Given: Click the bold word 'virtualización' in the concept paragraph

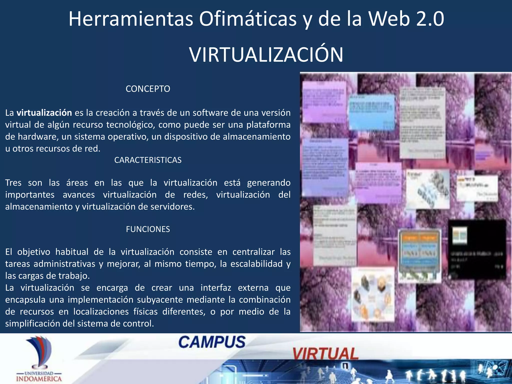Looking at the screenshot, I should pyautogui.click(x=44, y=113).
